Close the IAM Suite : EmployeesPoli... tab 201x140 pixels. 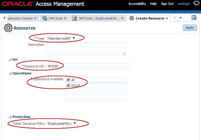click(122, 18)
